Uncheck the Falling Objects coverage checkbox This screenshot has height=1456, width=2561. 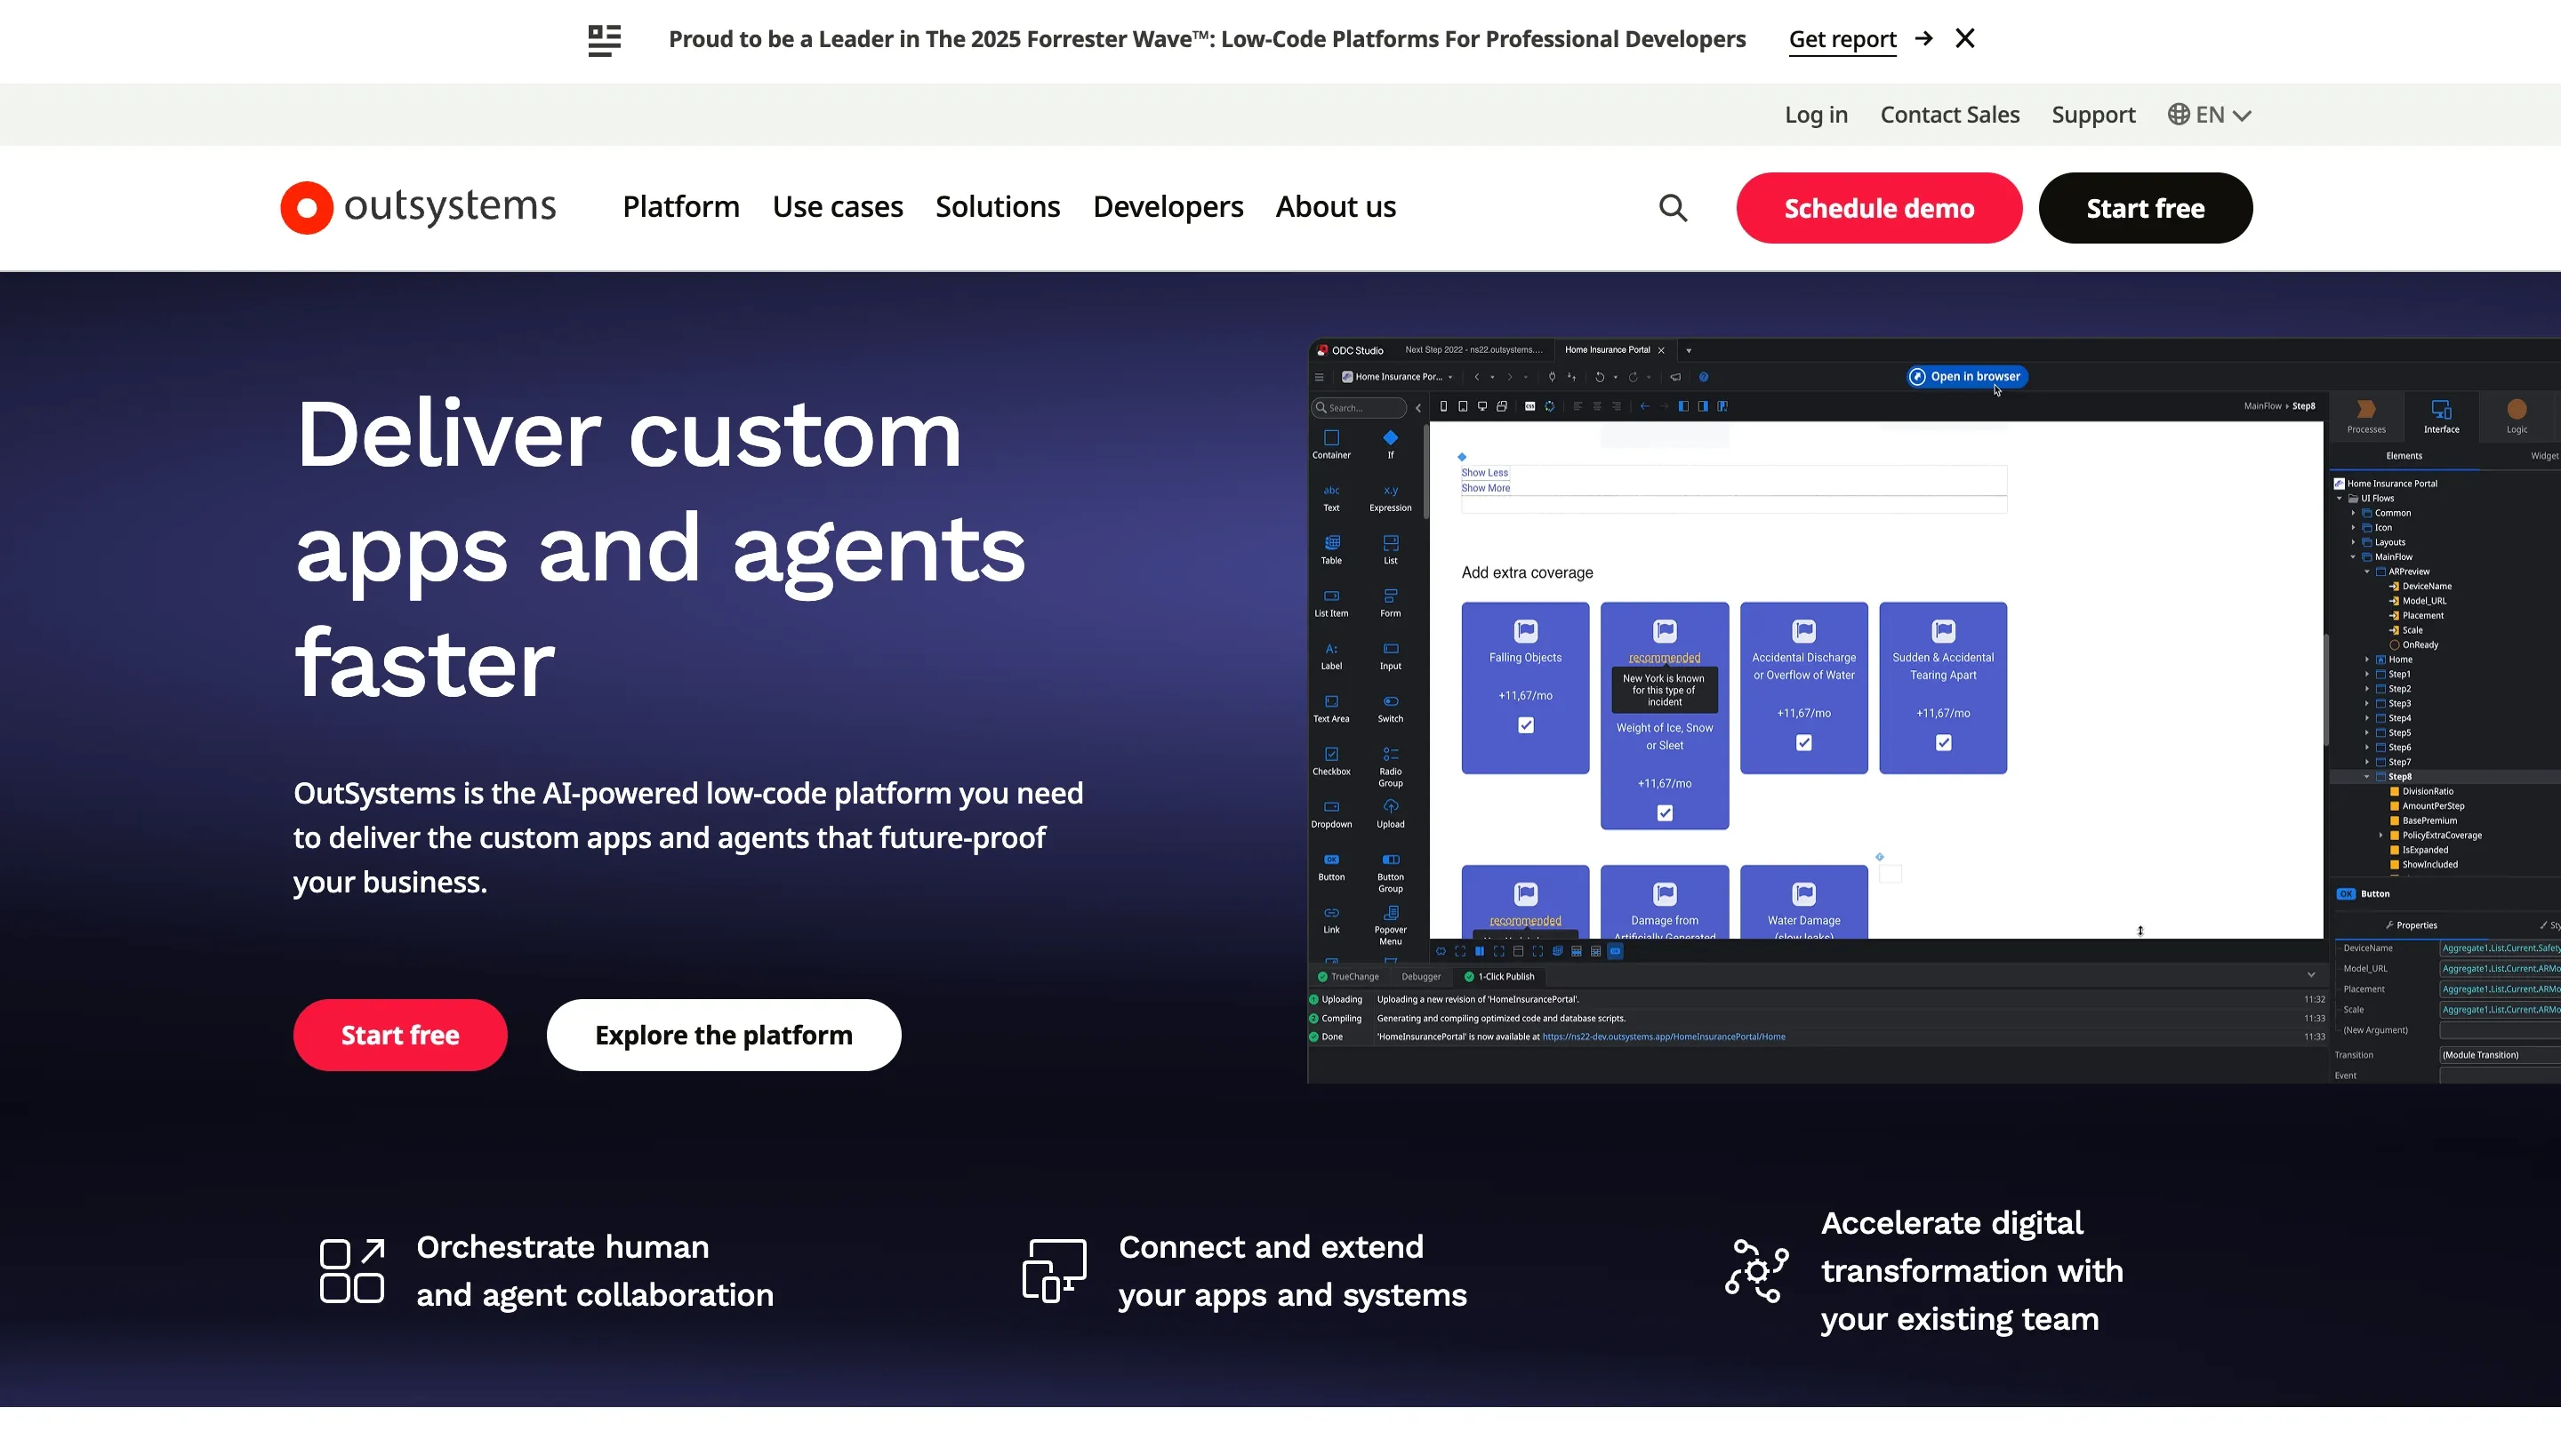1524,725
